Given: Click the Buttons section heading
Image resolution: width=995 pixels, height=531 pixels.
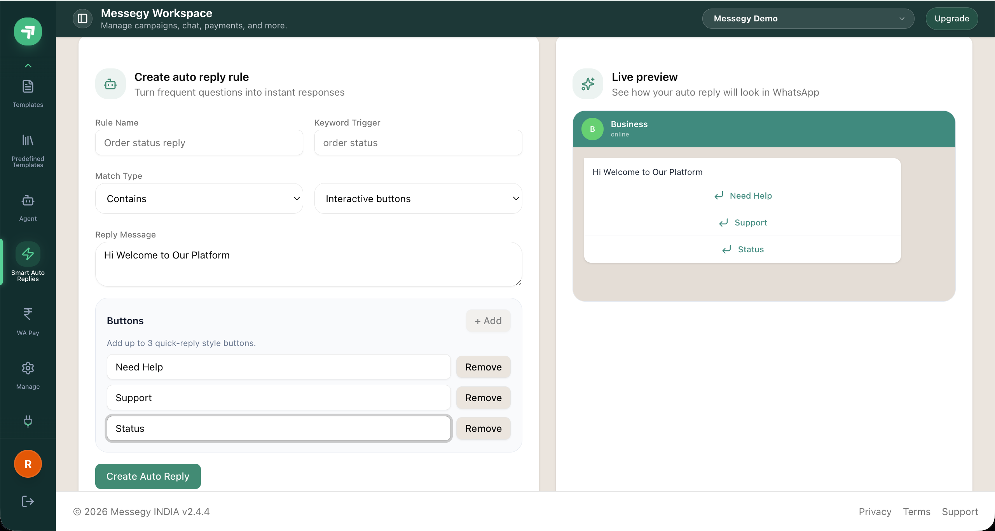Looking at the screenshot, I should click(x=125, y=321).
